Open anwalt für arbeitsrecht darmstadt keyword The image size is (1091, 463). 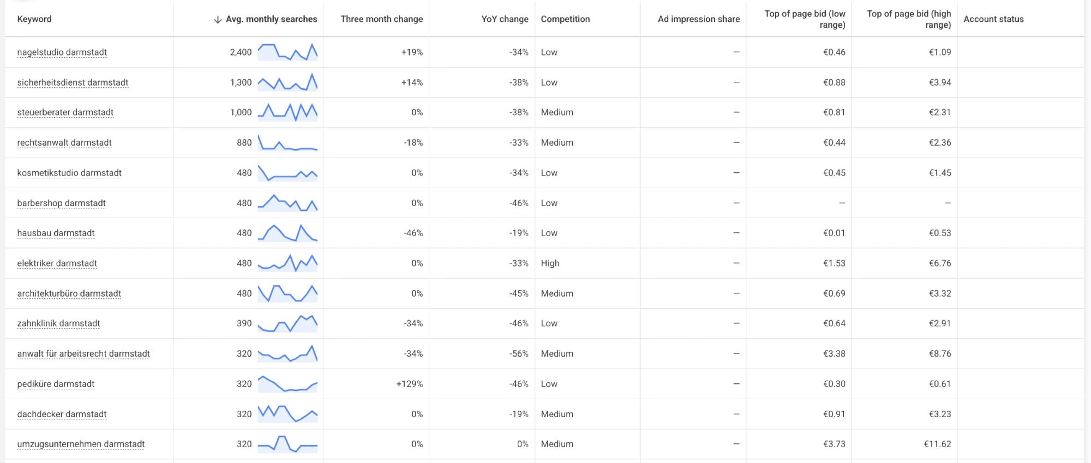pyautogui.click(x=83, y=354)
